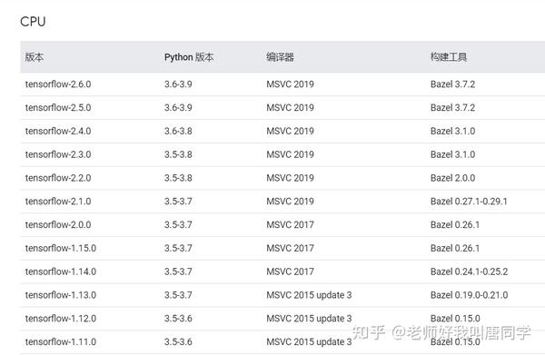Select the tensorflow-2.6.0 version cell
This screenshot has width=545, height=355.
58,84
